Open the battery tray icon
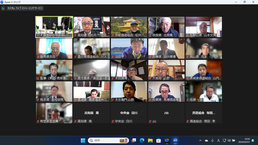Screen dimensions: 258x145 (x=234, y=141)
